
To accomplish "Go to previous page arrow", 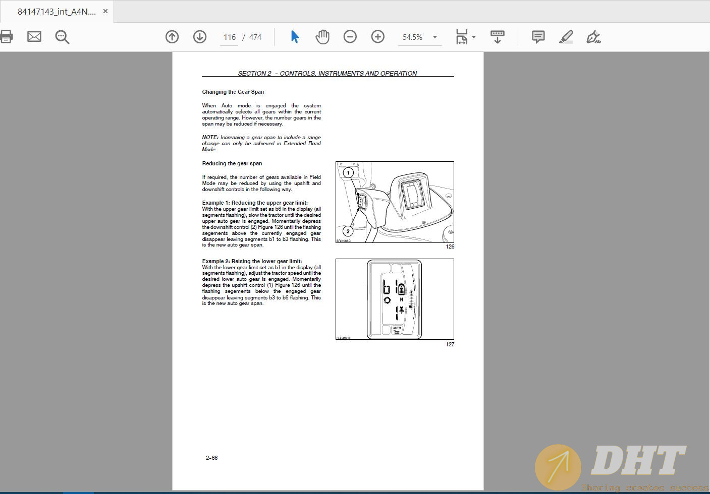I will coord(172,37).
